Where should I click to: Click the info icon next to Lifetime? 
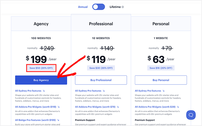point(123,7)
